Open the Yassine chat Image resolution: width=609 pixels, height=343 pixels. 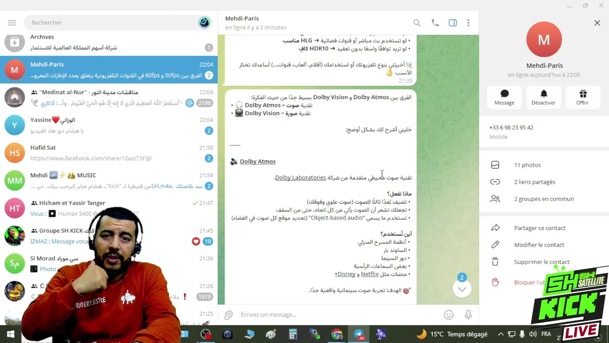pyautogui.click(x=109, y=125)
